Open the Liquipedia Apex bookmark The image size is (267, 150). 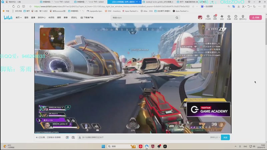click(94, 11)
